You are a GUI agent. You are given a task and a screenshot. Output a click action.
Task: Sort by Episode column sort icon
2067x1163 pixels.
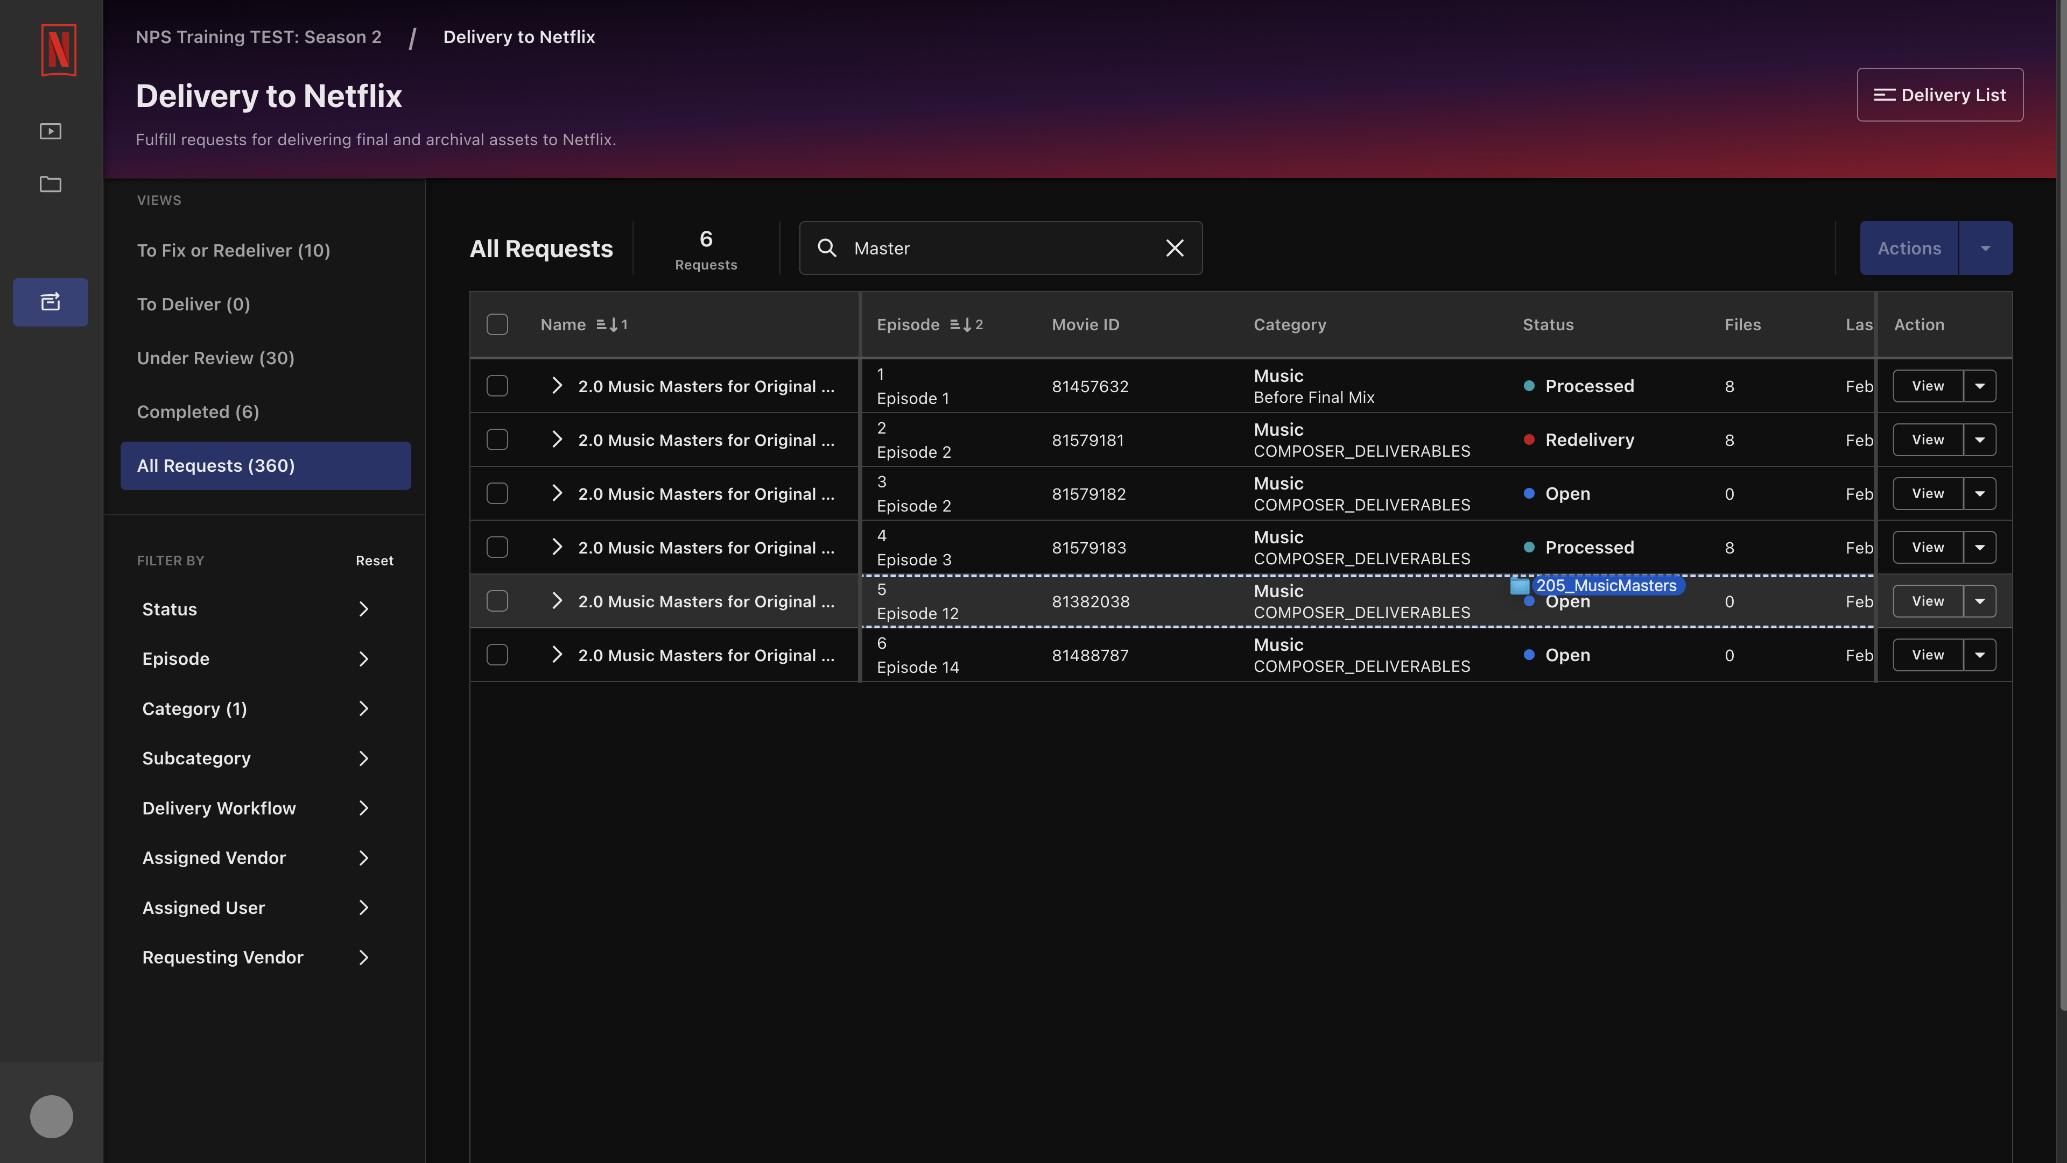966,325
